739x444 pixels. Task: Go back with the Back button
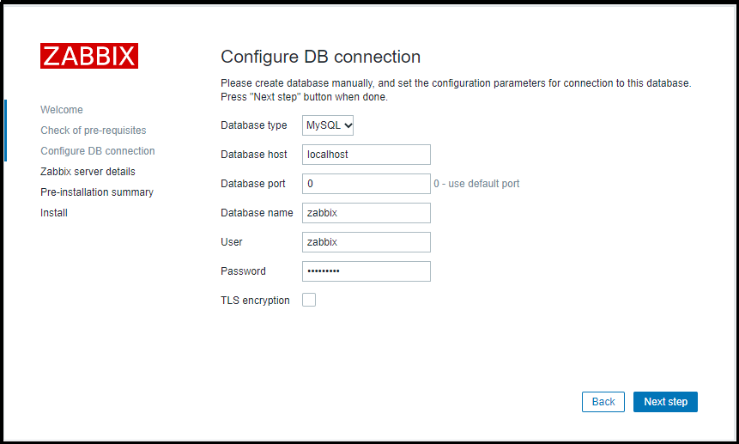[x=603, y=402]
